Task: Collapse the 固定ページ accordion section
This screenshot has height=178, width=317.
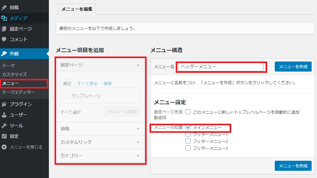Action: [100, 65]
